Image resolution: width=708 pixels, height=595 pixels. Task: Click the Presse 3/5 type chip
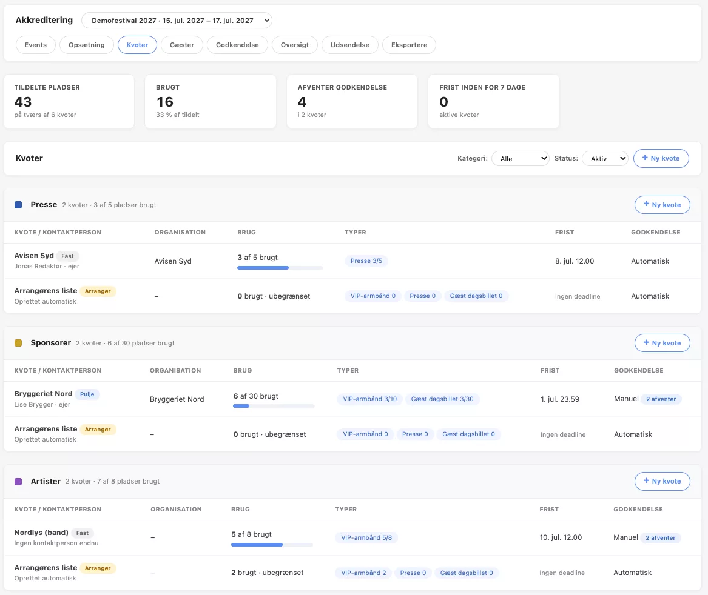point(366,261)
